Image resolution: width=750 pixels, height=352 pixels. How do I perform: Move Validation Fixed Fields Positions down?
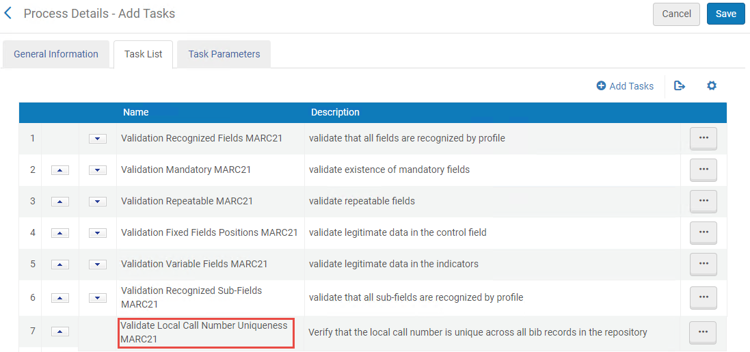pyautogui.click(x=98, y=233)
